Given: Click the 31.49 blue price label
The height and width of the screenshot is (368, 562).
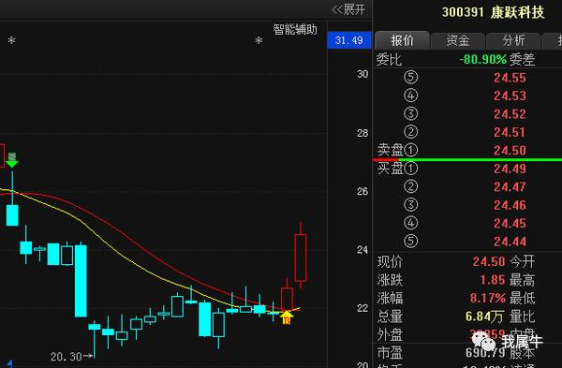Looking at the screenshot, I should [x=349, y=40].
